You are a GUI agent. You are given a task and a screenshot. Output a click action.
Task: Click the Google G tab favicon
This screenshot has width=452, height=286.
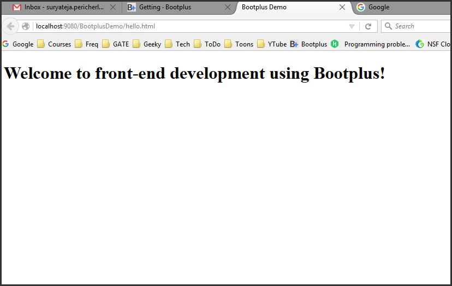pos(361,7)
